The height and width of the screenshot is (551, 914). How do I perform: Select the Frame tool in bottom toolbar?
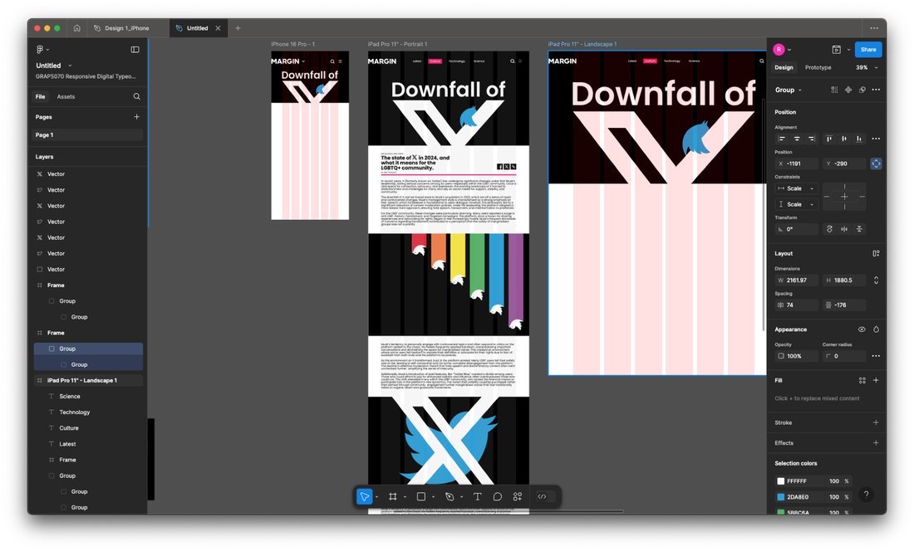click(392, 496)
